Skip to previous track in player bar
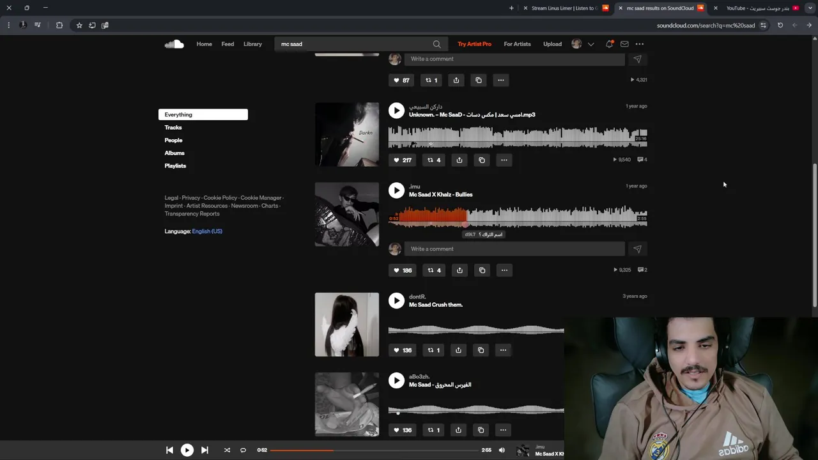Image resolution: width=818 pixels, height=460 pixels. click(x=169, y=450)
